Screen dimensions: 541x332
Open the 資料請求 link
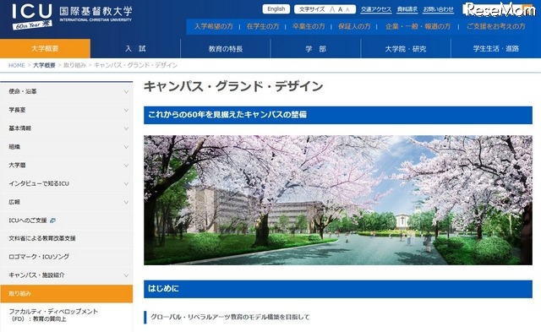407,9
